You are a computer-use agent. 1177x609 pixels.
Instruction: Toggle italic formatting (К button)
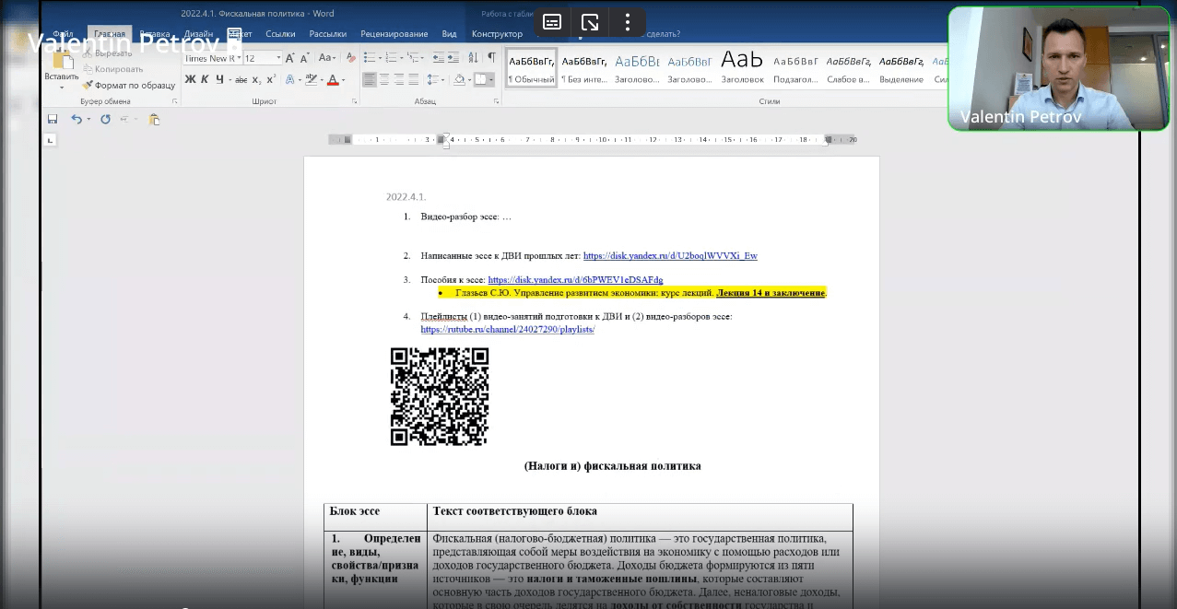(x=206, y=80)
